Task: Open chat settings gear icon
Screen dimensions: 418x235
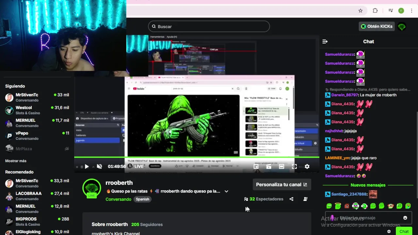Action: pyautogui.click(x=389, y=231)
